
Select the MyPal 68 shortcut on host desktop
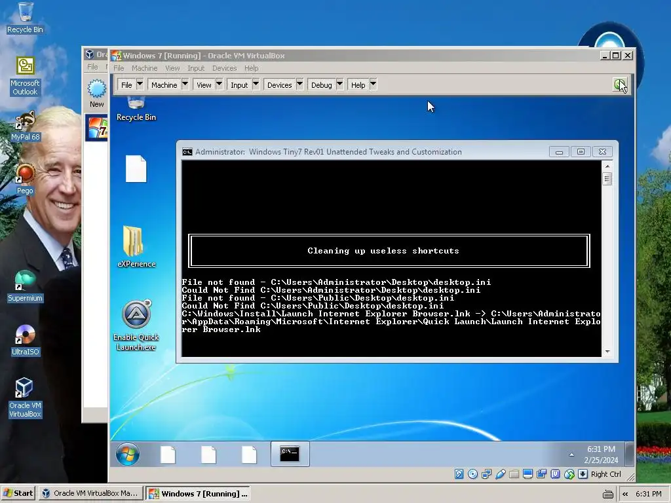click(x=25, y=126)
